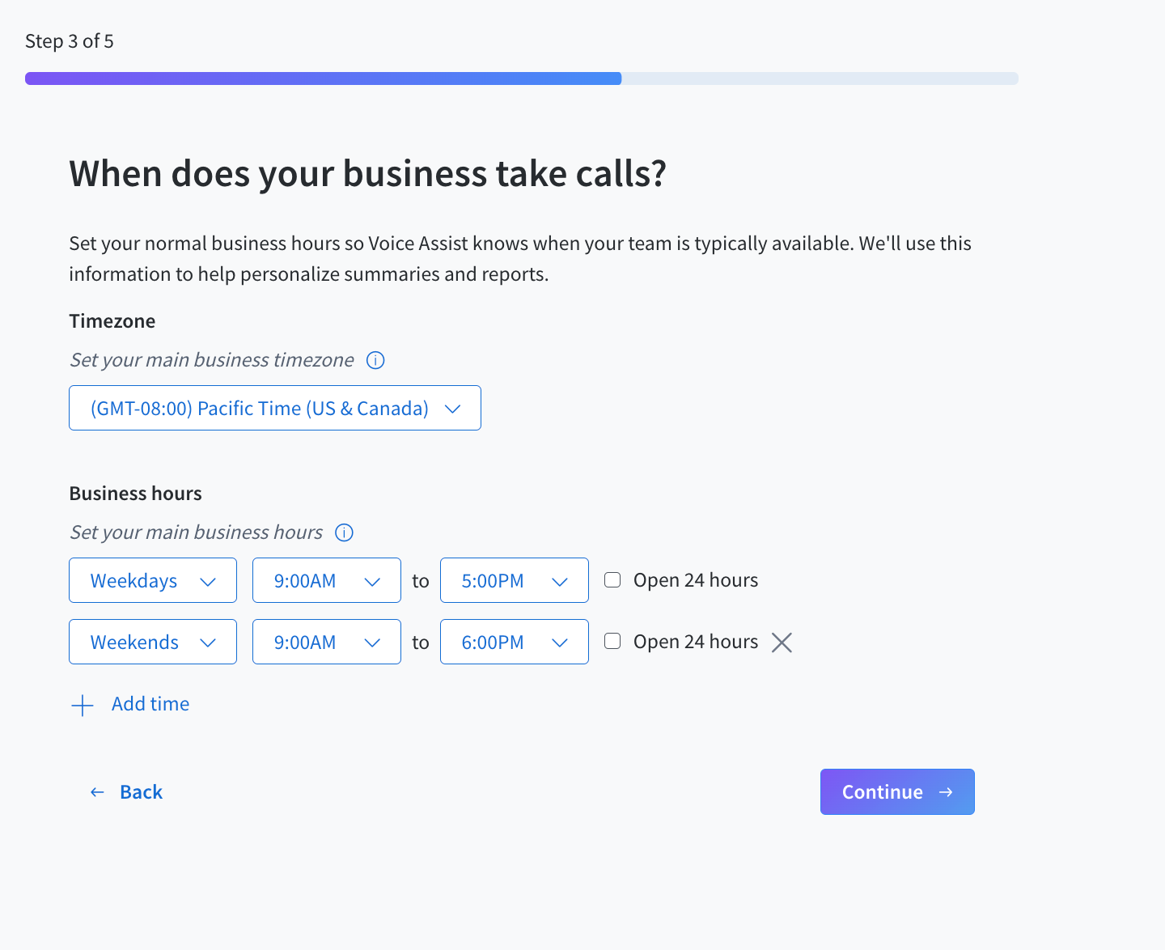Open the Weekends day selector dropdown
This screenshot has width=1165, height=950.
pos(153,643)
